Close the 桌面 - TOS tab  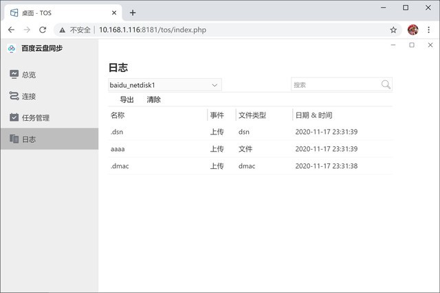[114, 13]
